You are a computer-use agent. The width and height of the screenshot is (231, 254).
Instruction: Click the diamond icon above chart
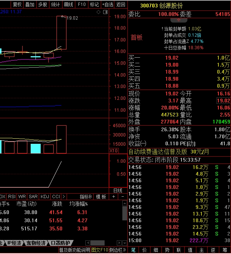[98, 12]
